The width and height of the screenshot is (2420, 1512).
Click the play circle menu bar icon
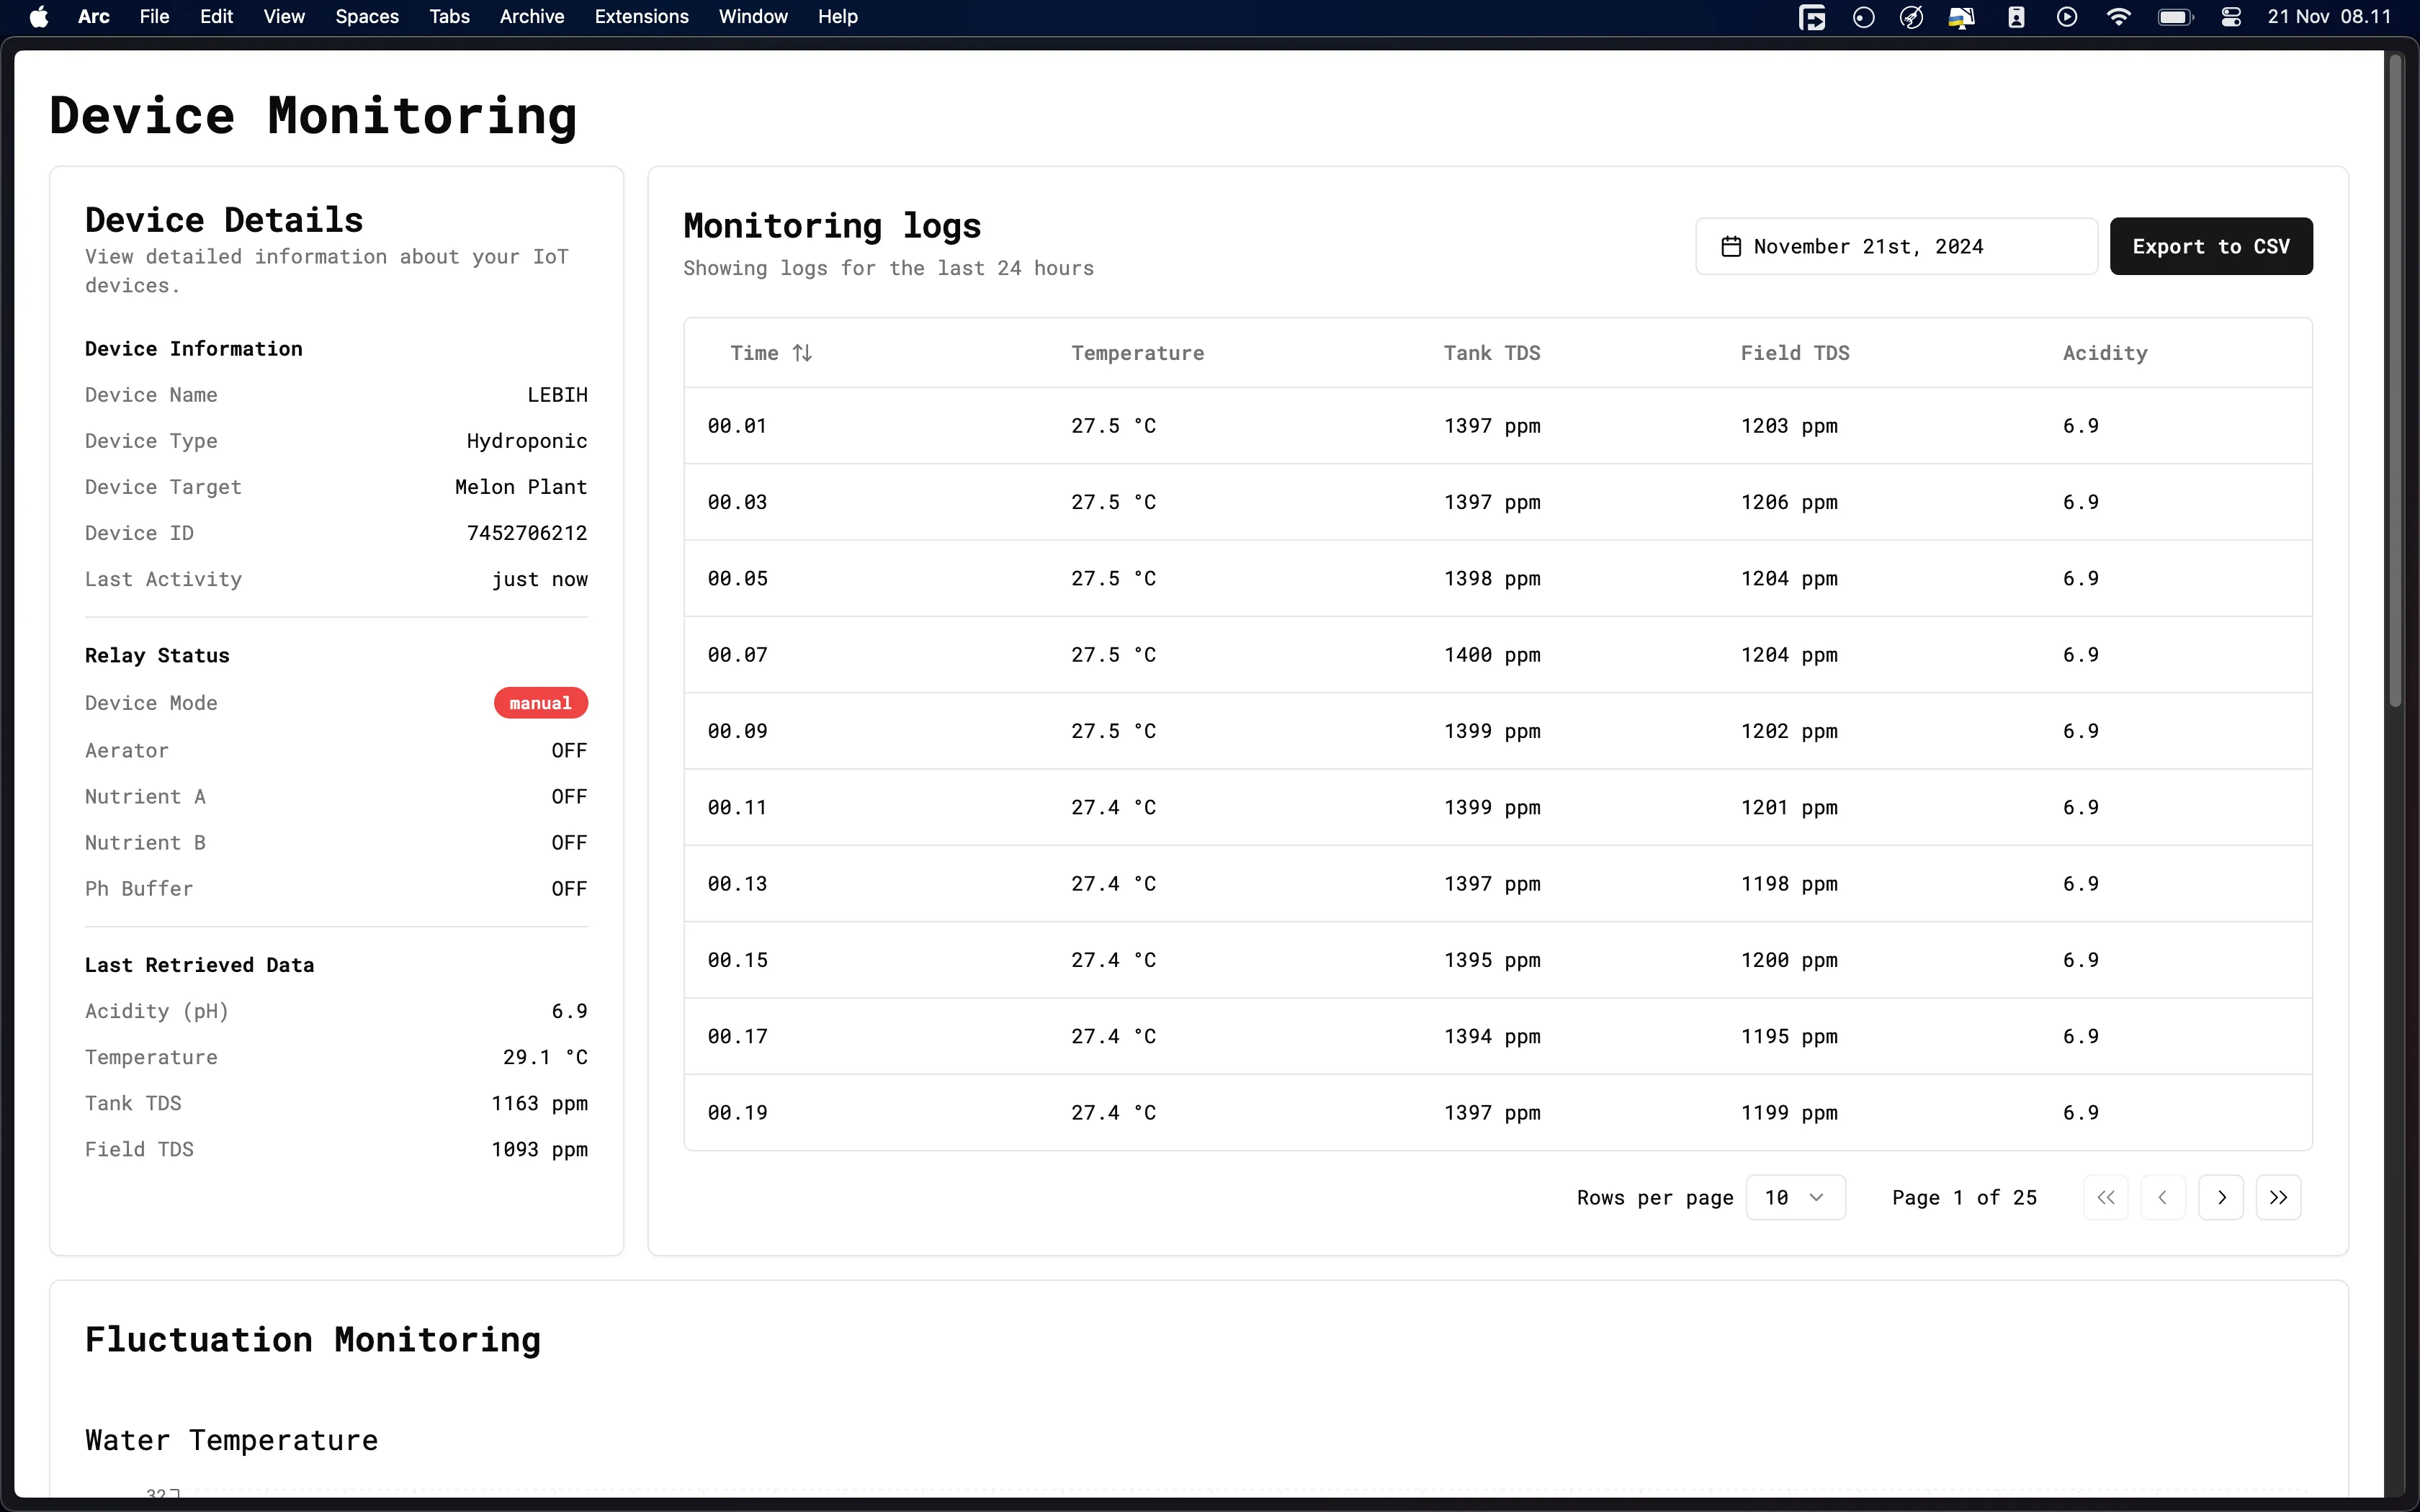(x=2067, y=17)
